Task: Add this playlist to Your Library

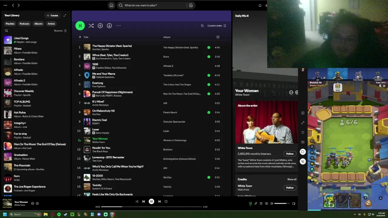Action: (x=100, y=26)
